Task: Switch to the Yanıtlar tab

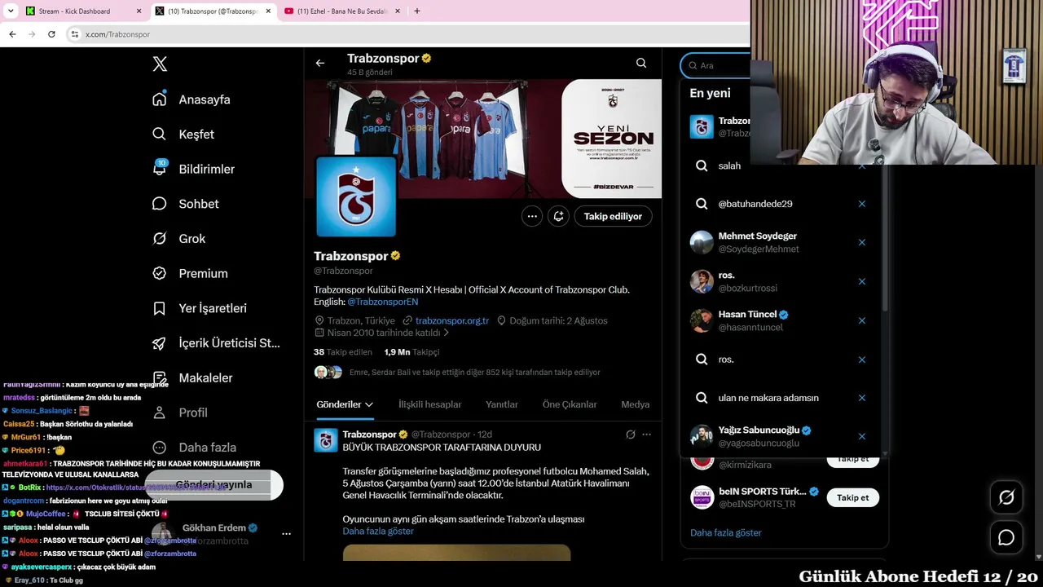Action: 502,404
